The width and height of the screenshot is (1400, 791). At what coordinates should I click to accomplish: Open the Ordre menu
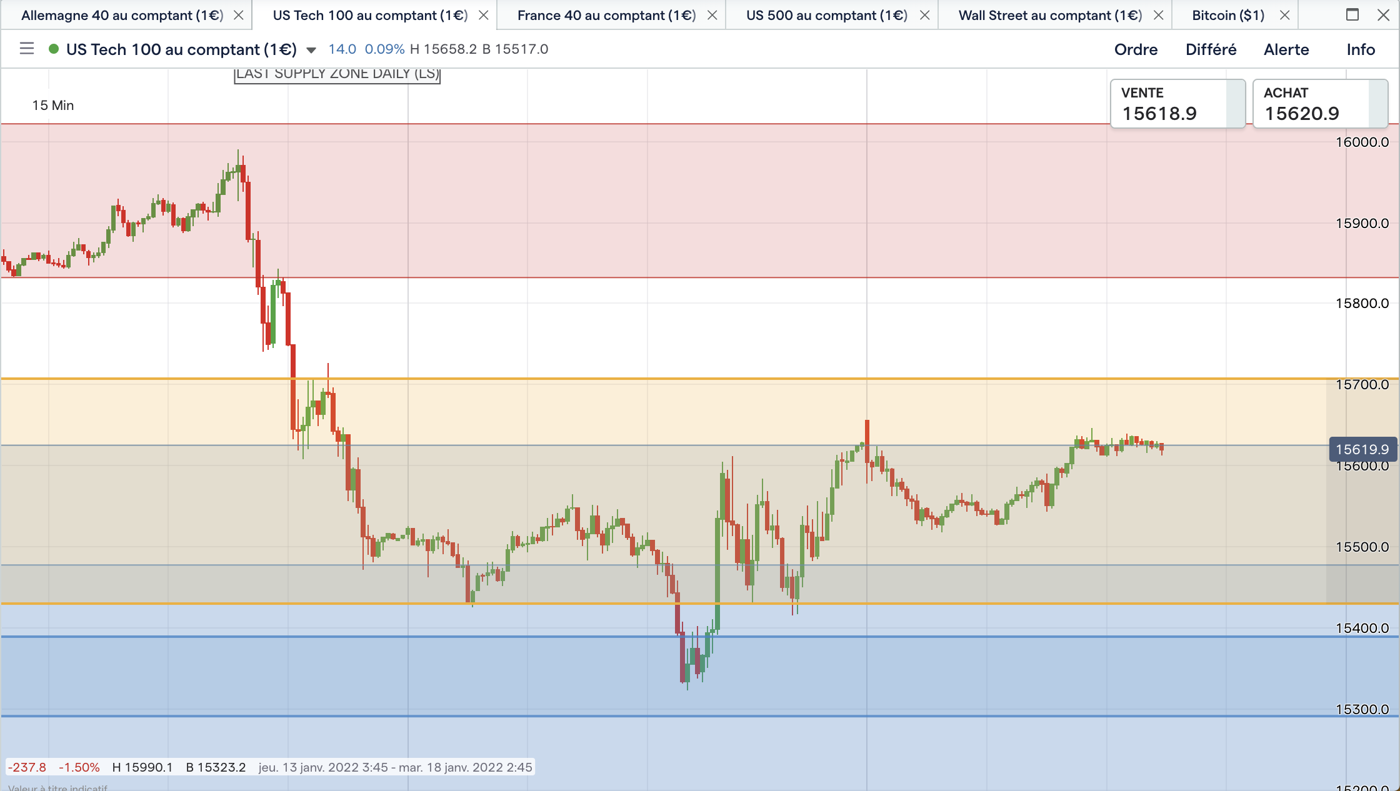click(1136, 49)
